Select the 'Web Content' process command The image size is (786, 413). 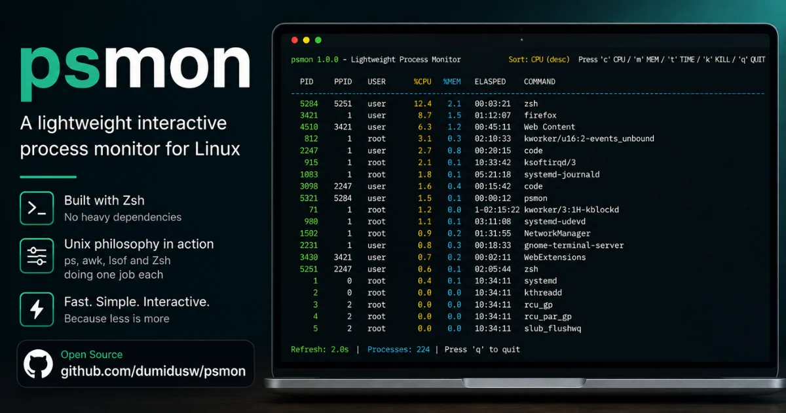click(x=550, y=127)
